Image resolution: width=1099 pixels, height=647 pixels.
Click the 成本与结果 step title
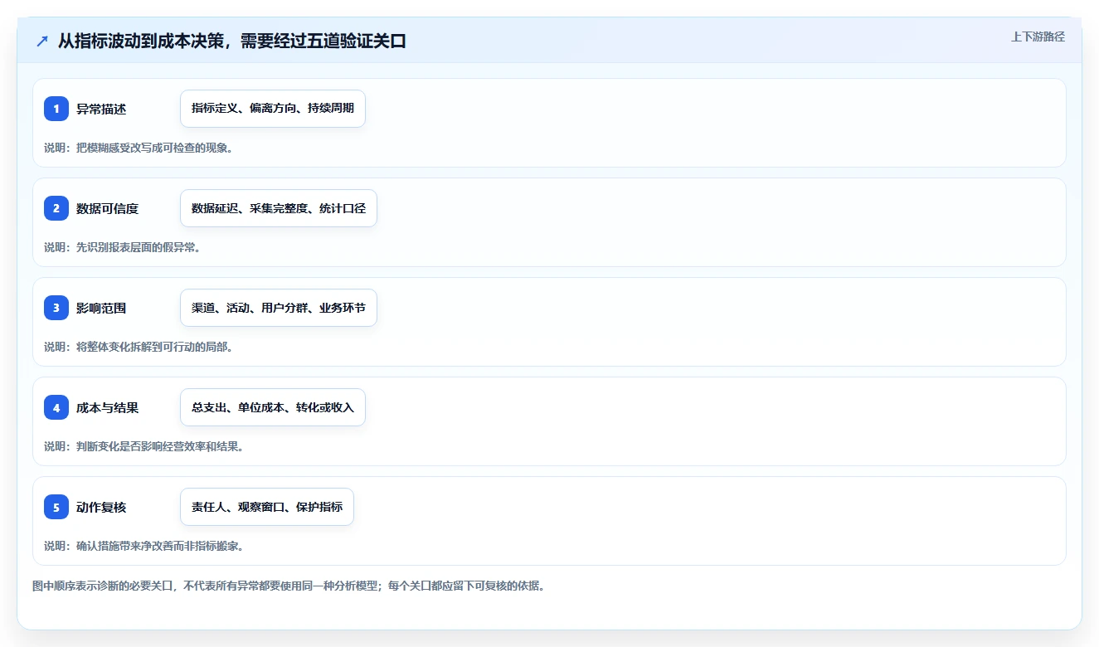click(x=107, y=407)
